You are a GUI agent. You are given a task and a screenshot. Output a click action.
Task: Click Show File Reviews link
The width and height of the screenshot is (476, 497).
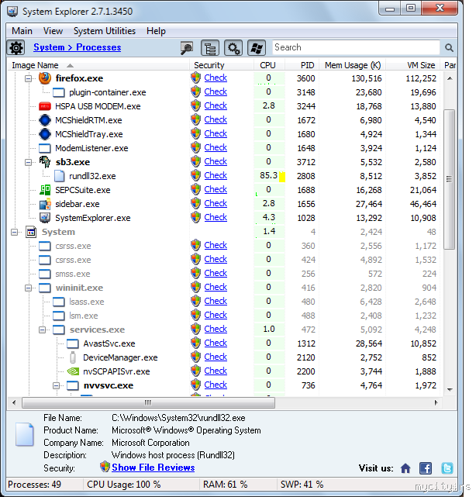[153, 468]
